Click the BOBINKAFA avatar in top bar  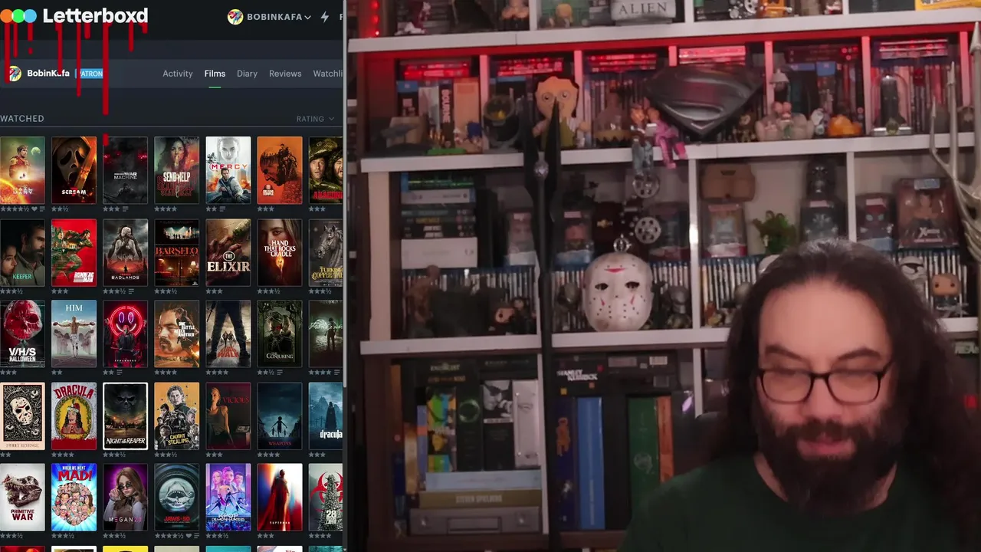[x=235, y=17]
